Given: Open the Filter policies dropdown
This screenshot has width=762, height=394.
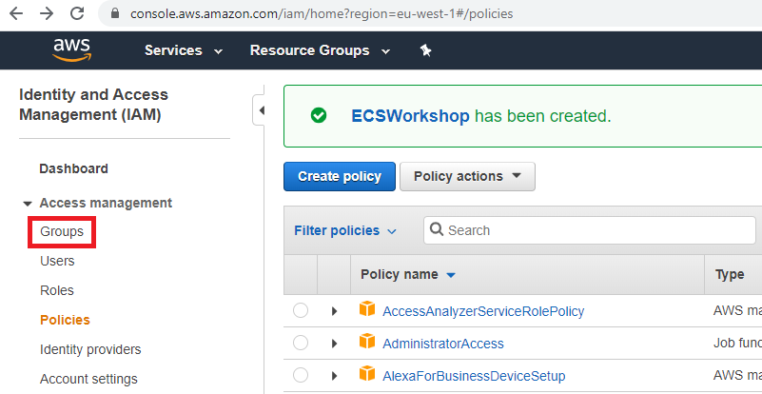Looking at the screenshot, I should (x=345, y=230).
